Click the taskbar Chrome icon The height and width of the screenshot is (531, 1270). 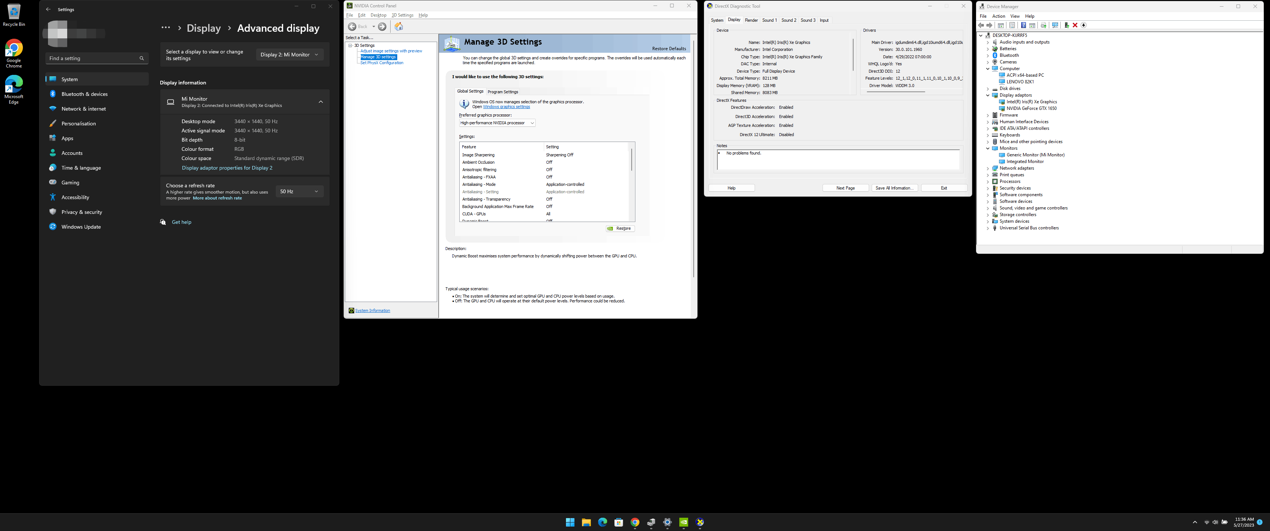635,522
